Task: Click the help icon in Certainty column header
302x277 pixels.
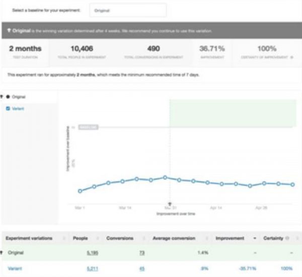Action: click(x=286, y=238)
